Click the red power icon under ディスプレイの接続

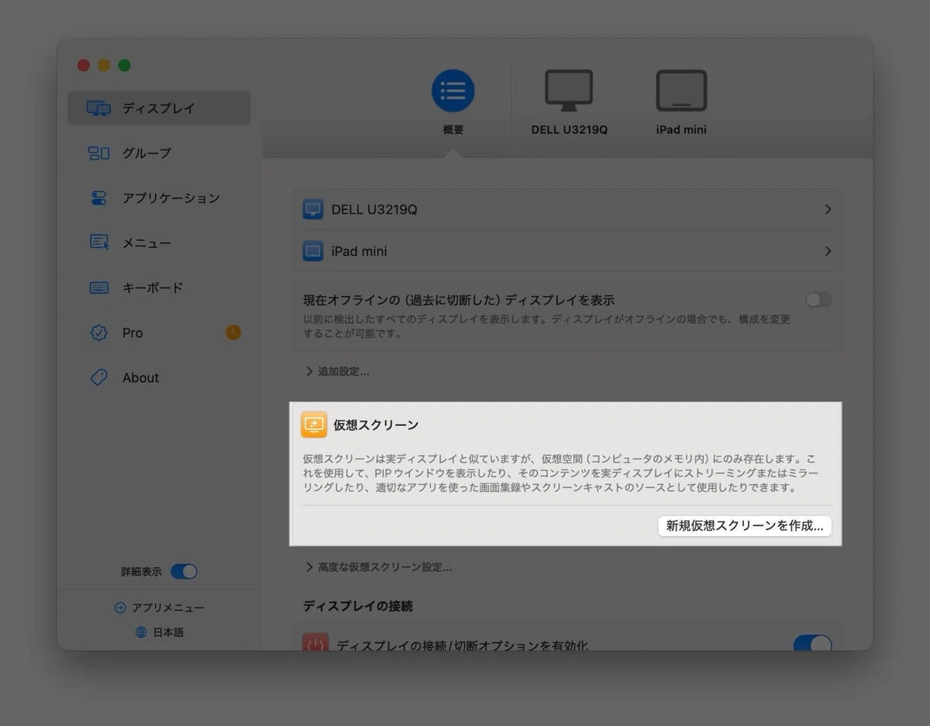315,642
